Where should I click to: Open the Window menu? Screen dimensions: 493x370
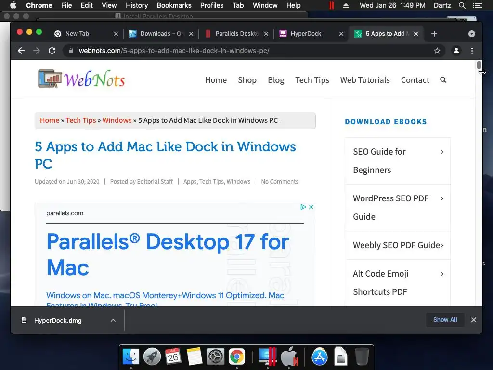265,5
